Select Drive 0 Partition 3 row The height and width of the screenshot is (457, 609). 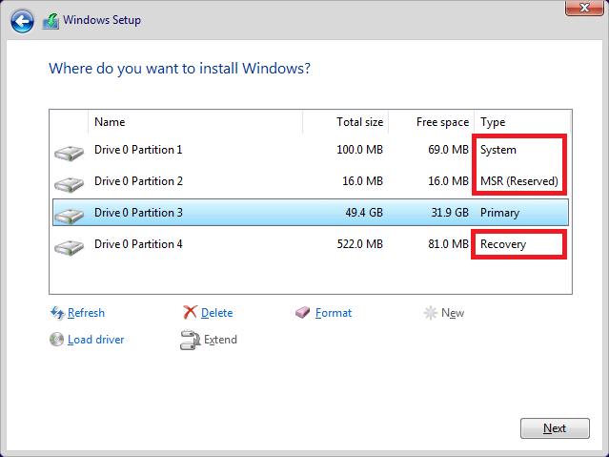click(x=311, y=213)
